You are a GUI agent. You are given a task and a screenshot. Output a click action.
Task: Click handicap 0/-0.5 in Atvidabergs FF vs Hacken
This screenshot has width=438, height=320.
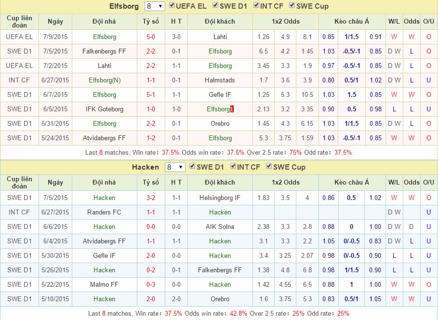click(351, 241)
